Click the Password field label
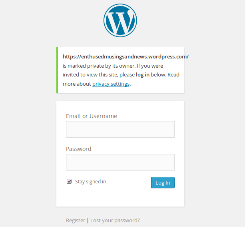Image resolution: width=245 pixels, height=227 pixels. tap(78, 149)
